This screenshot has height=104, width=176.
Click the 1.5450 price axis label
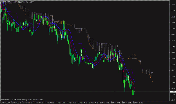pos(173,52)
